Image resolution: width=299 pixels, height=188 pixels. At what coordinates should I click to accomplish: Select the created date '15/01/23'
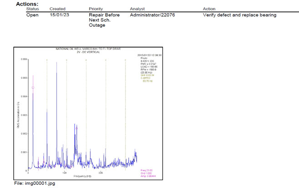(x=59, y=15)
